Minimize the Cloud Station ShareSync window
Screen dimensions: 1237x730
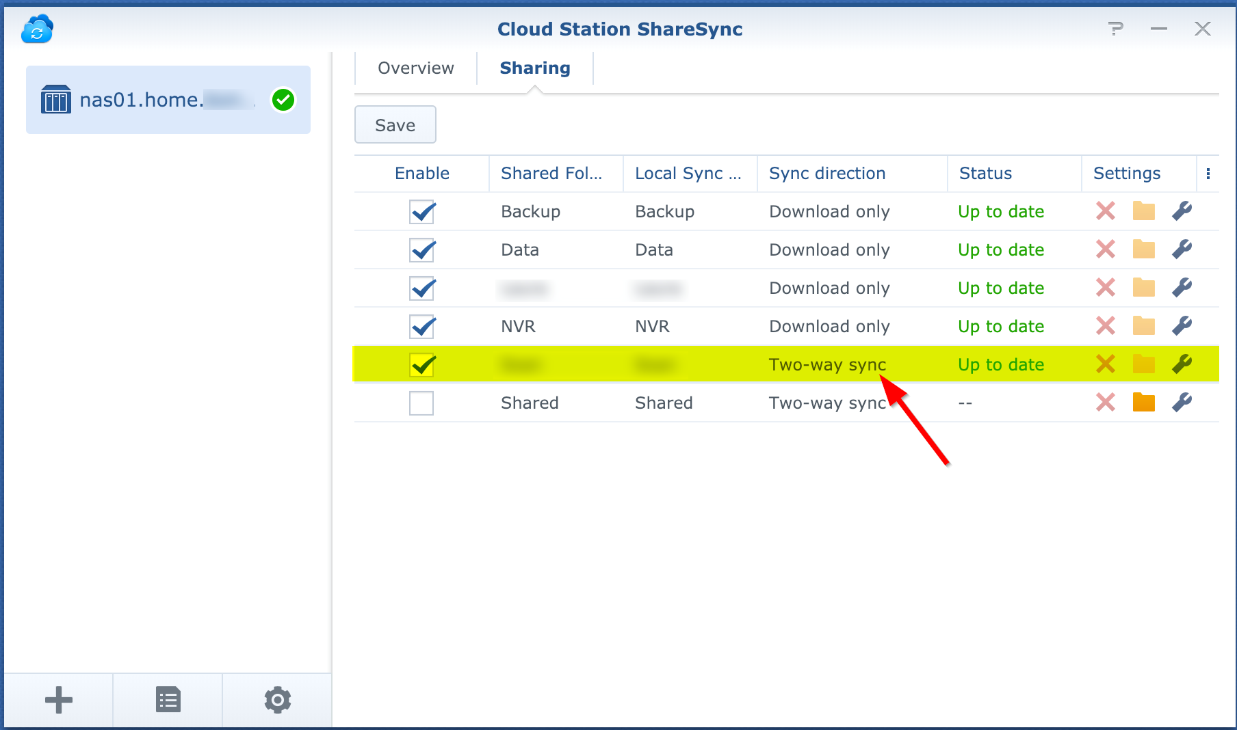click(1159, 29)
